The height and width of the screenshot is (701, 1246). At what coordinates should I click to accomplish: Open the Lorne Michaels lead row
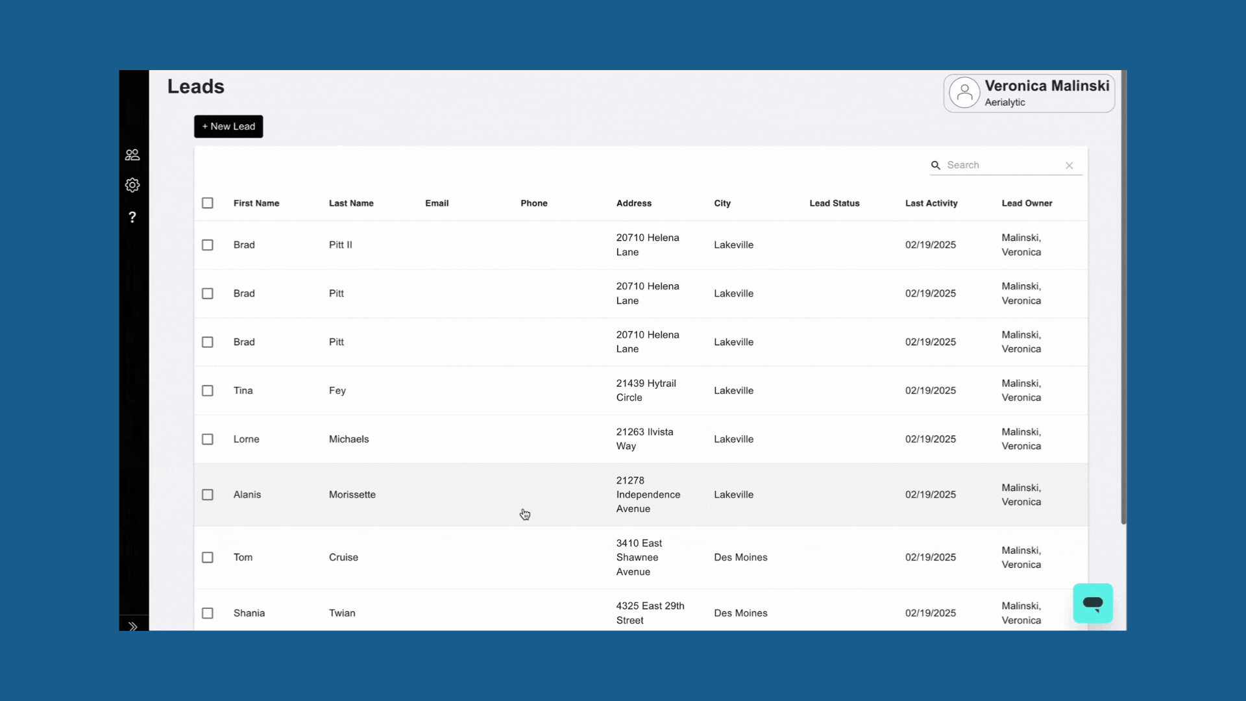641,439
